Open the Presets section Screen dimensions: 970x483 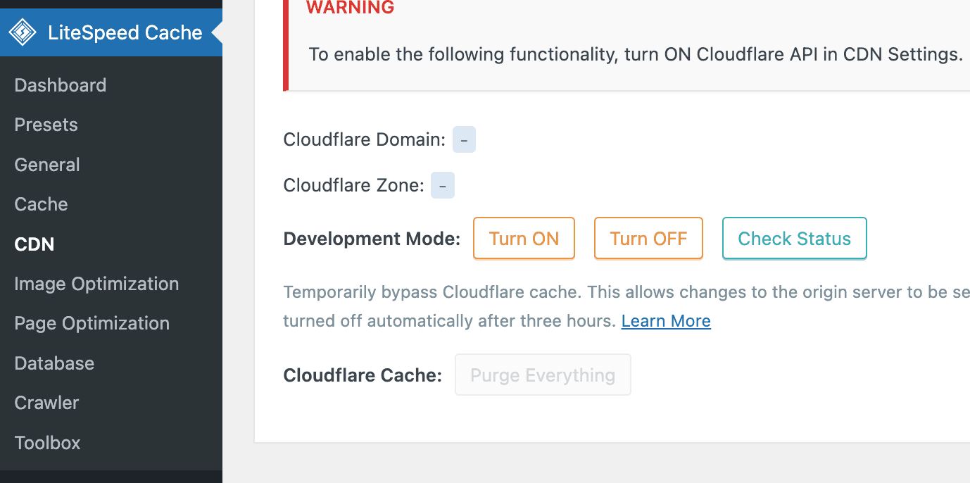pos(46,124)
